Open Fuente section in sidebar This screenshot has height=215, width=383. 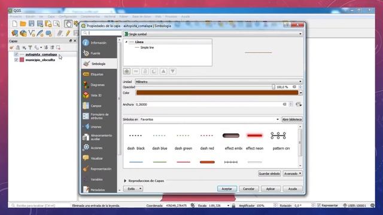click(x=99, y=53)
